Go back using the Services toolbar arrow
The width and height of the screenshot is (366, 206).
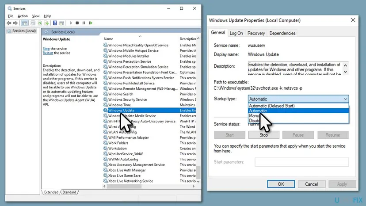9,23
